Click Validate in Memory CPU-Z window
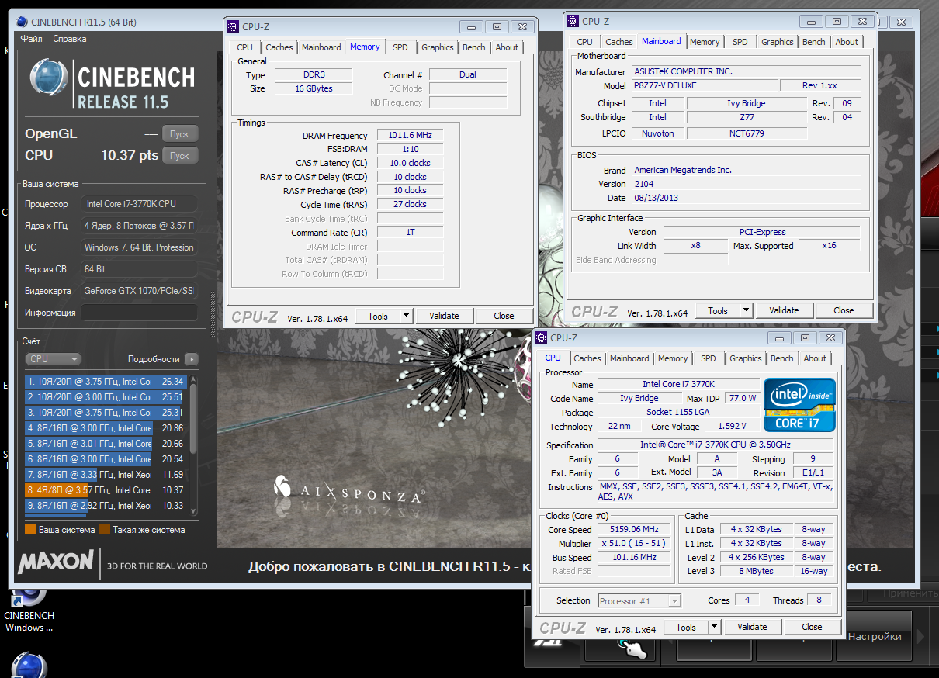This screenshot has width=939, height=678. pyautogui.click(x=444, y=316)
